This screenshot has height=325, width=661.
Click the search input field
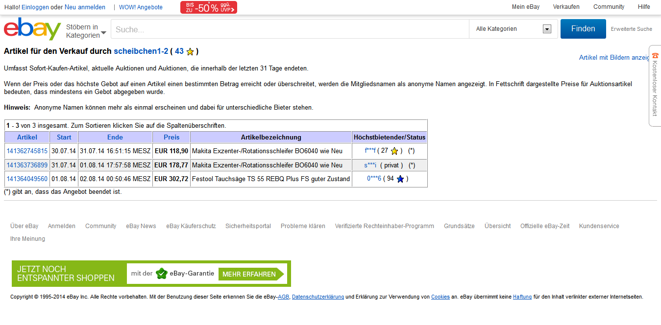tap(290, 29)
